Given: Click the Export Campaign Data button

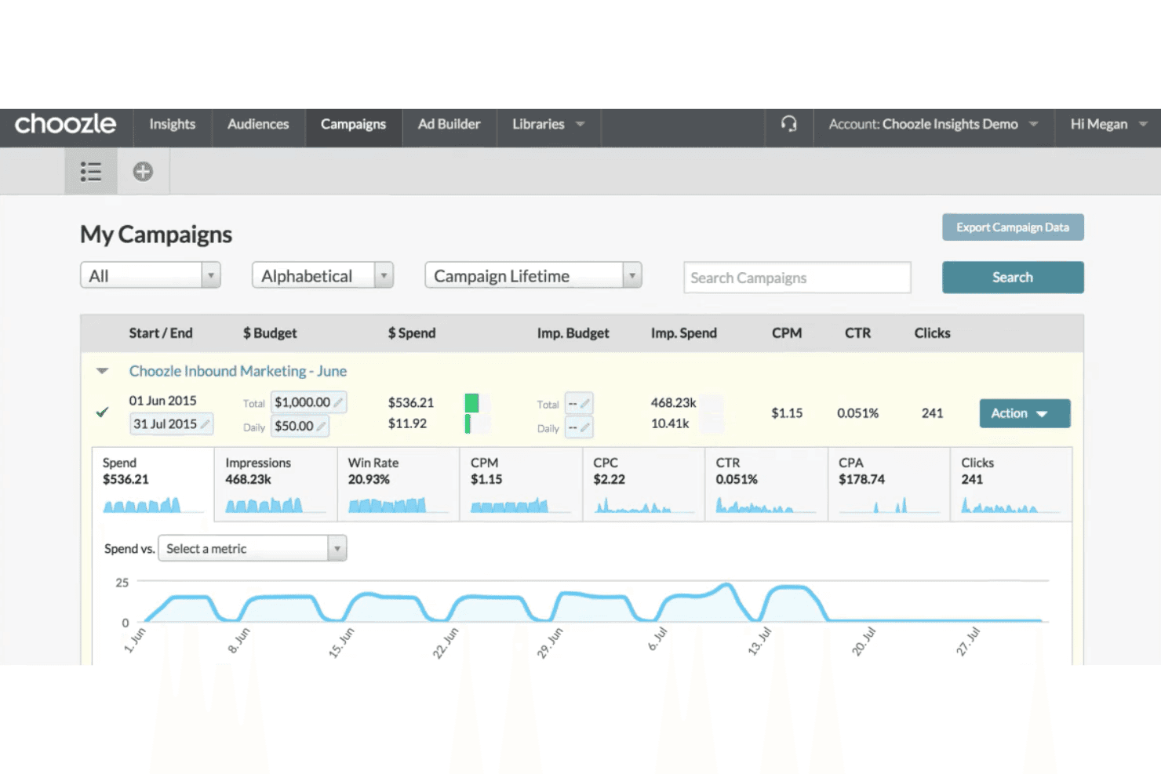Looking at the screenshot, I should [x=1013, y=227].
